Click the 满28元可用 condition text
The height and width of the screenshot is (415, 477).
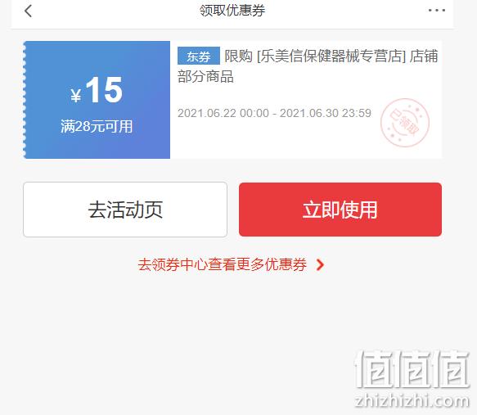(x=97, y=126)
